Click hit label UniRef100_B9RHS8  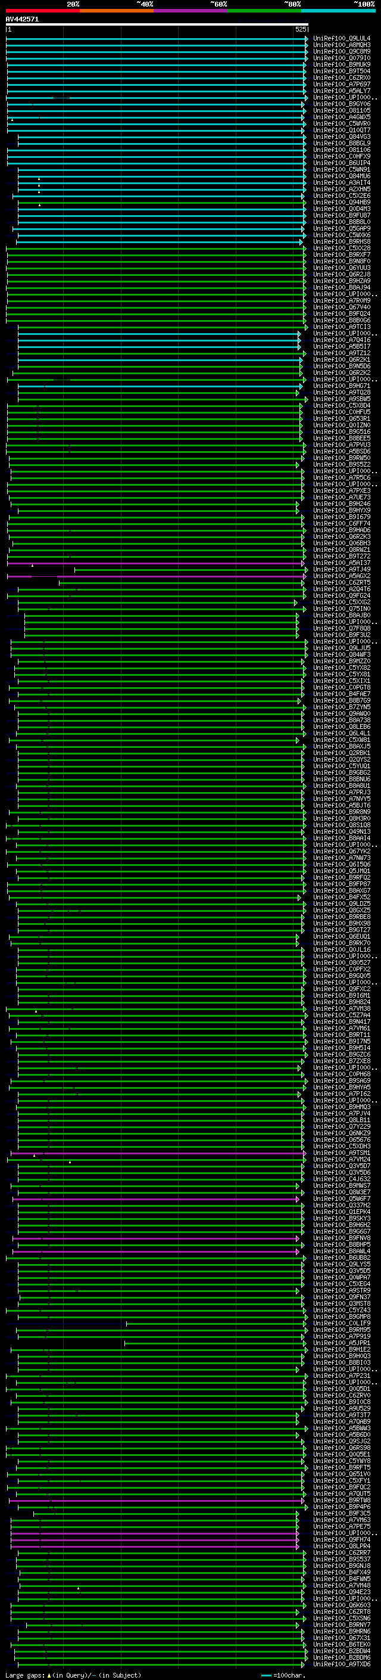(x=341, y=242)
